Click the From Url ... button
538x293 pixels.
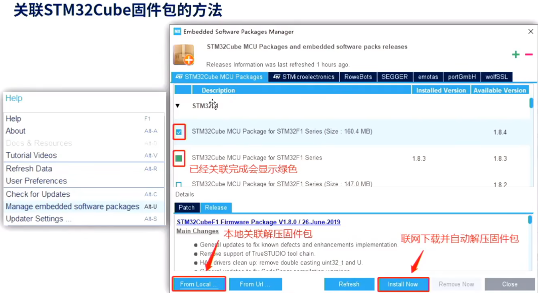coord(255,284)
